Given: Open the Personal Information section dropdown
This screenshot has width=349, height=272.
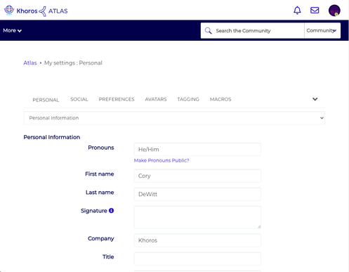Looking at the screenshot, I should pyautogui.click(x=174, y=118).
